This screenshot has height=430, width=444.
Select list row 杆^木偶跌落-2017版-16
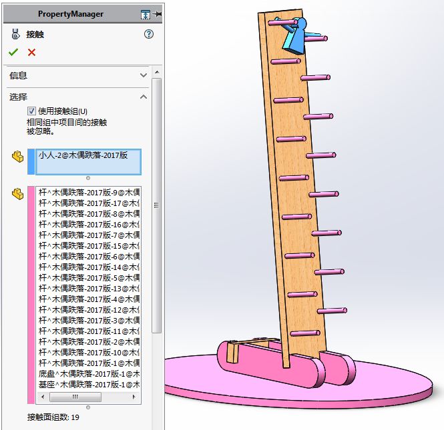[89, 225]
